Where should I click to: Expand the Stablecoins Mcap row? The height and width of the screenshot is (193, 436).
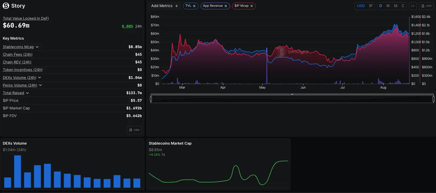pos(37,47)
